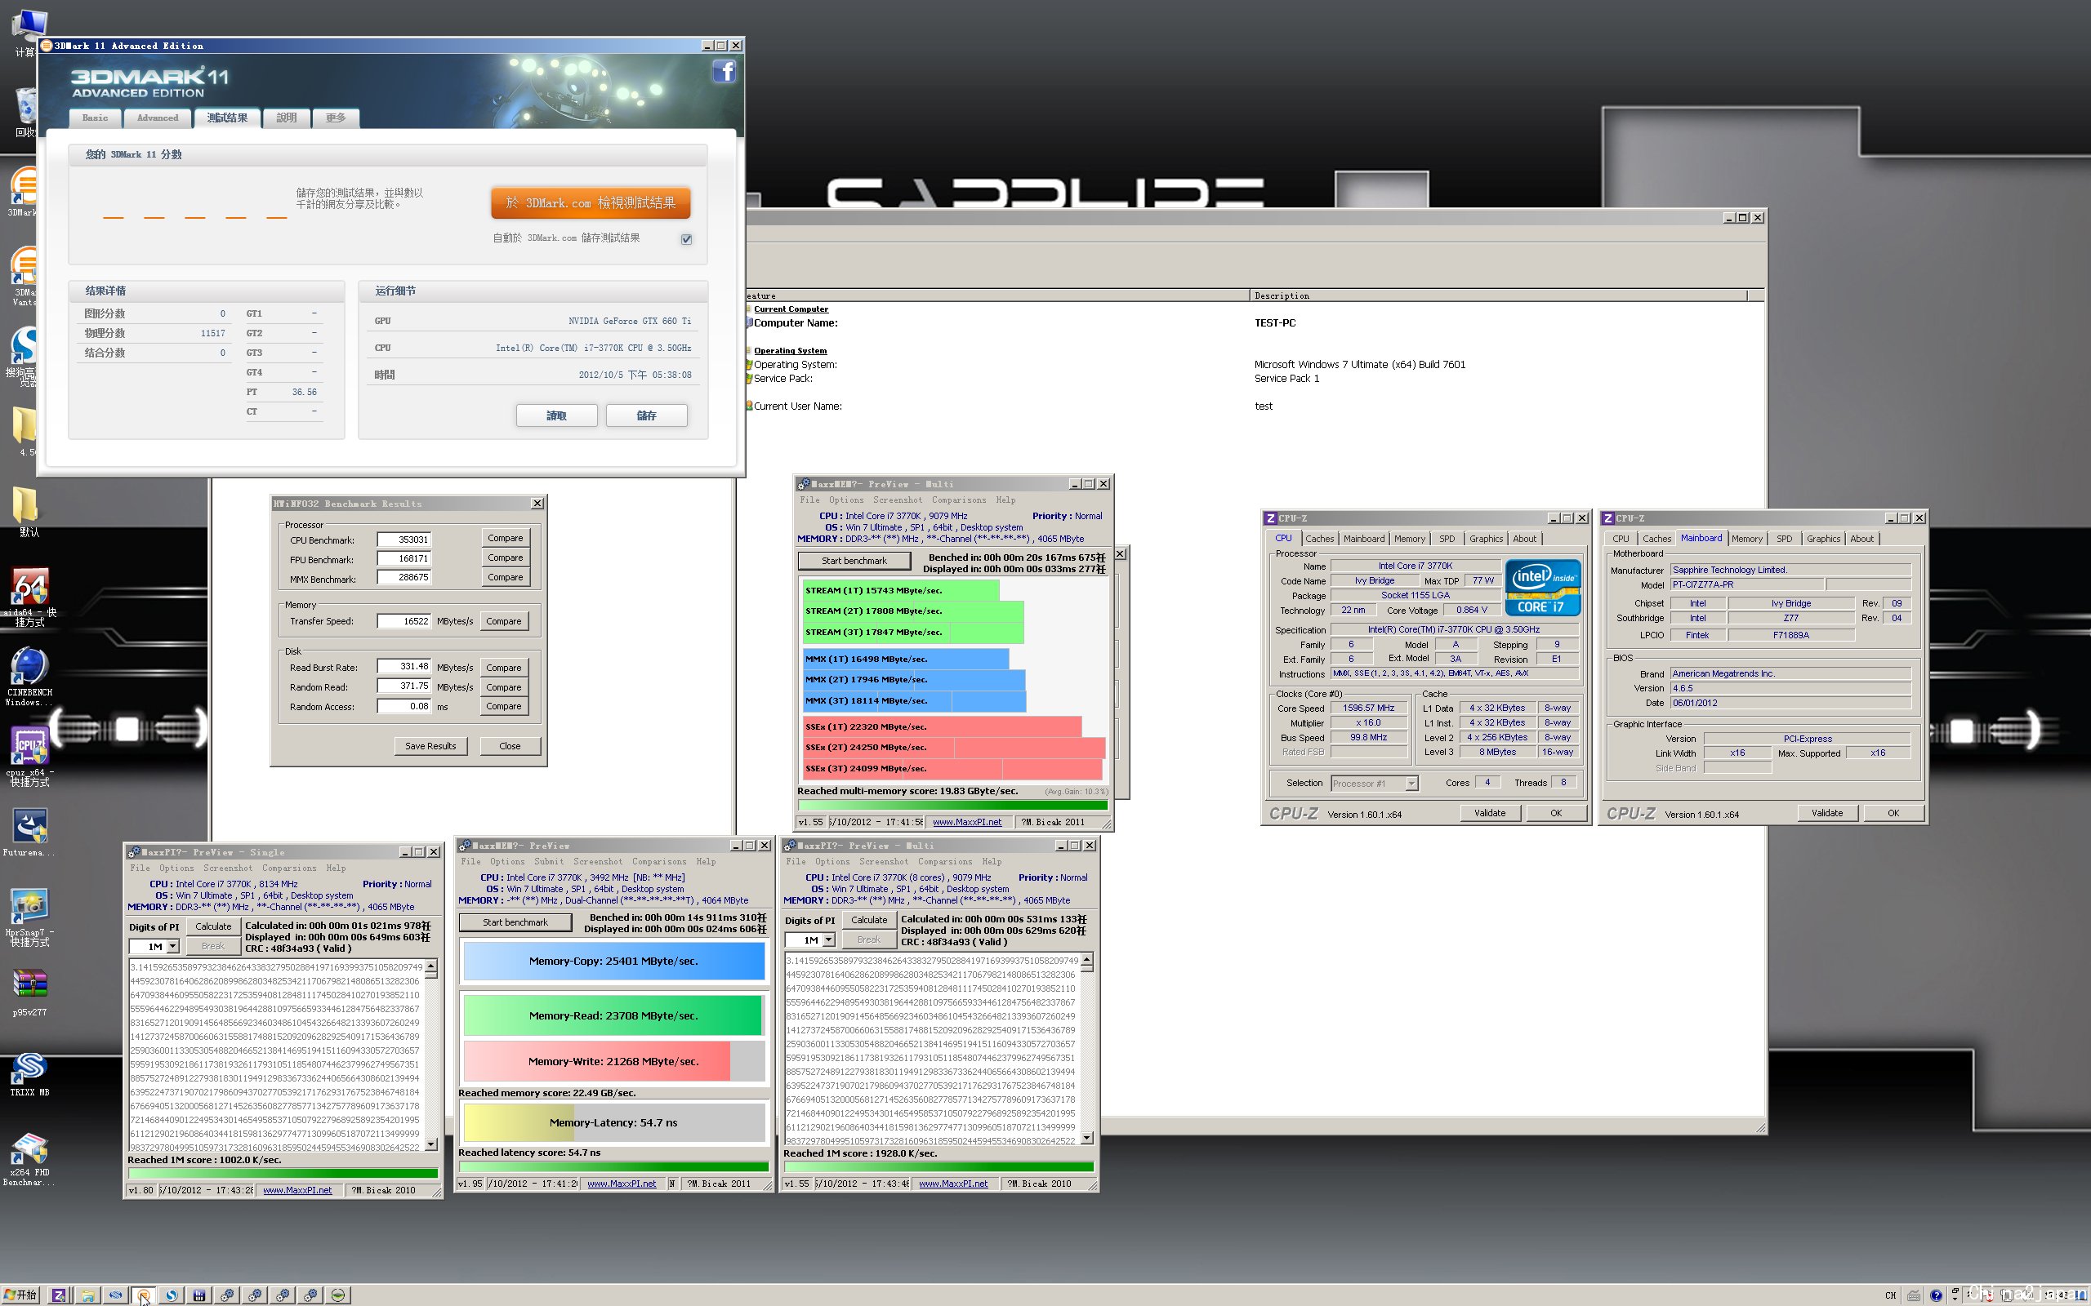Open the CINEBENCH desktop shortcut

(29, 677)
